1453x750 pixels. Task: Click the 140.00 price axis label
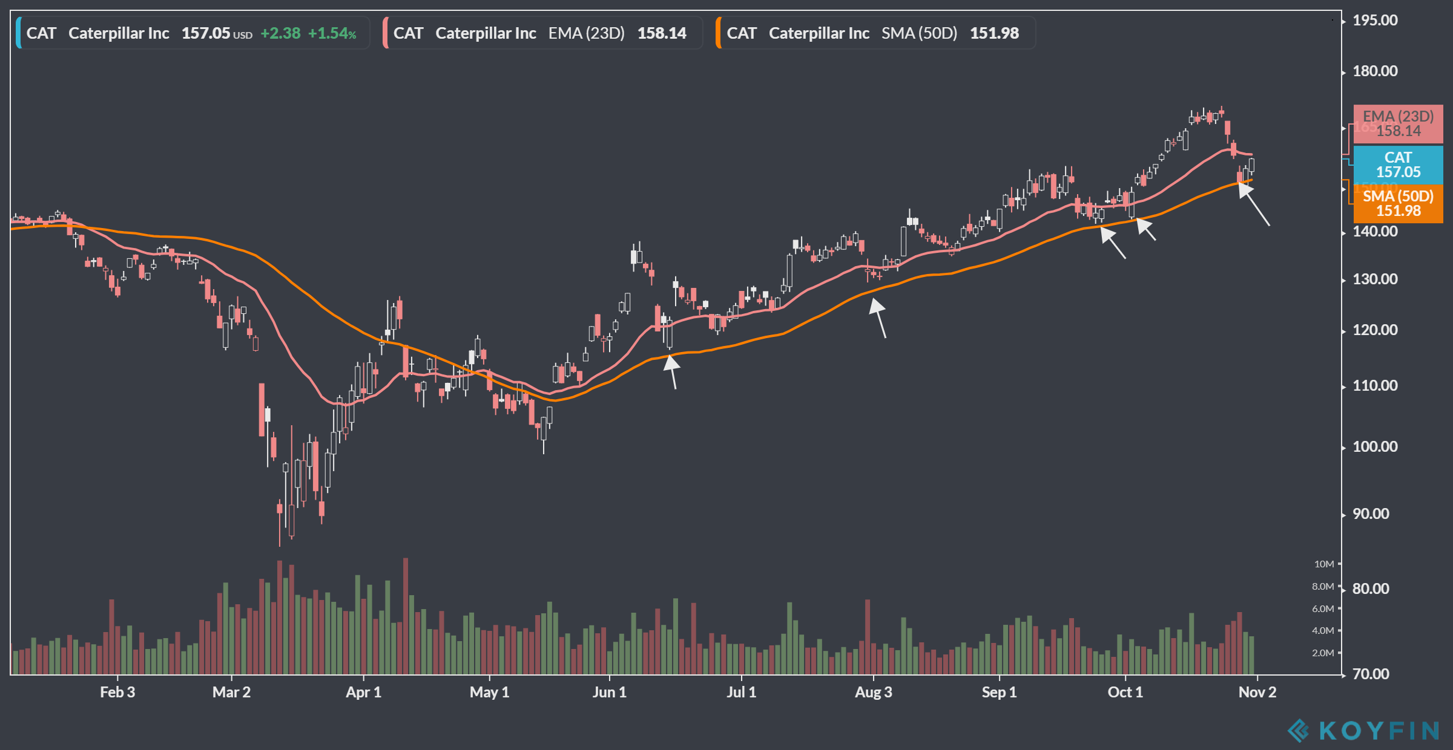click(1375, 232)
